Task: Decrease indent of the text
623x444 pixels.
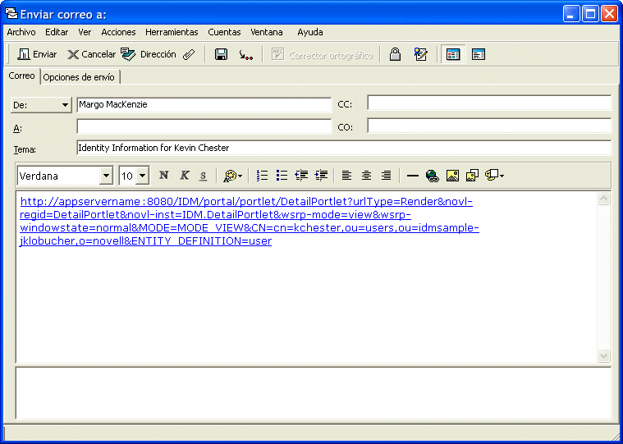Action: point(301,175)
